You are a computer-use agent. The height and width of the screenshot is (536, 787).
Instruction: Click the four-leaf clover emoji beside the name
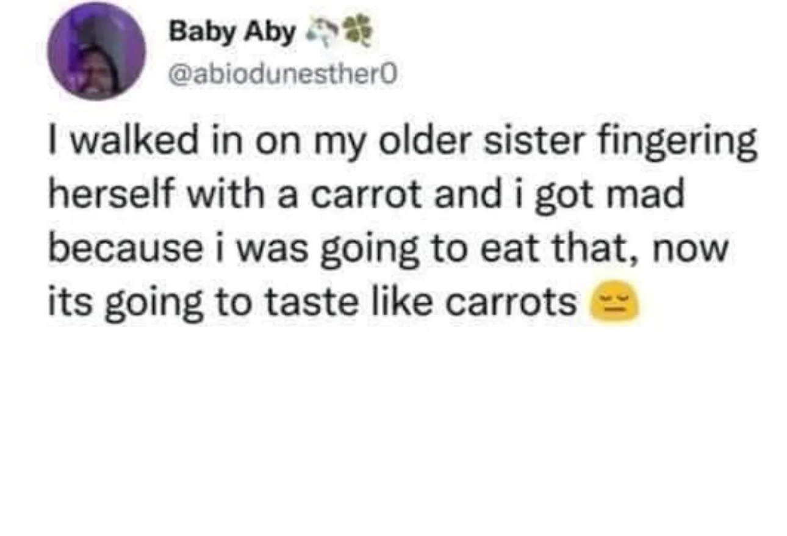pyautogui.click(x=358, y=31)
